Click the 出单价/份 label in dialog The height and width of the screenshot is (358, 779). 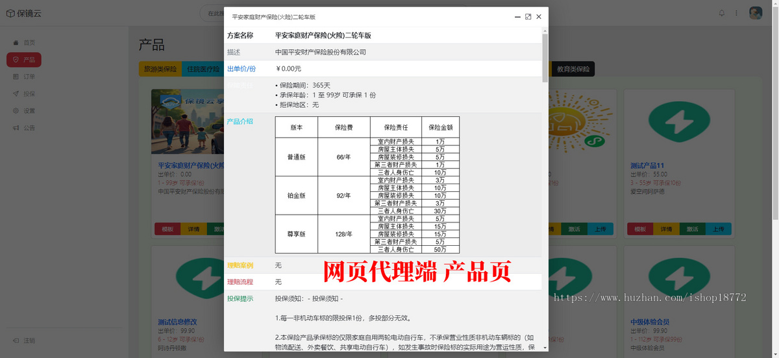pos(241,69)
